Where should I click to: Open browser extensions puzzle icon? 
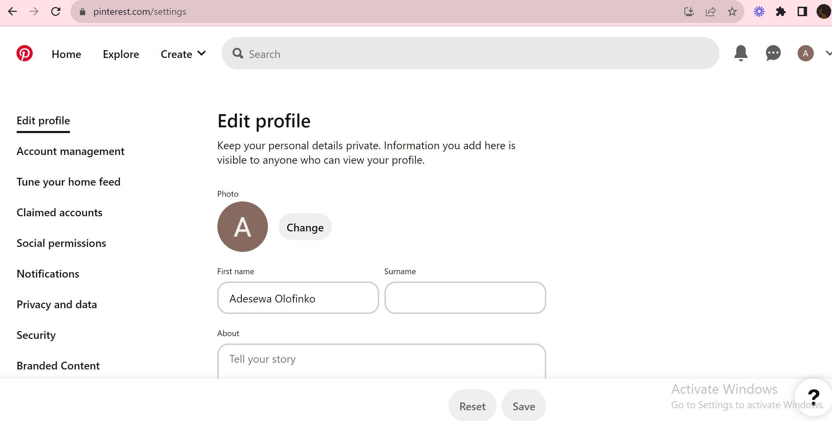point(781,11)
